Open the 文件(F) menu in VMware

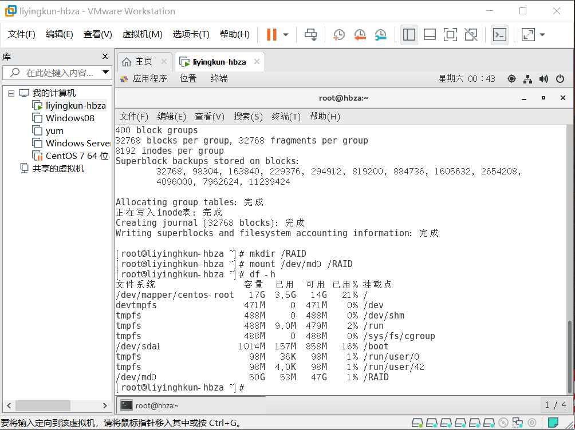(x=22, y=34)
